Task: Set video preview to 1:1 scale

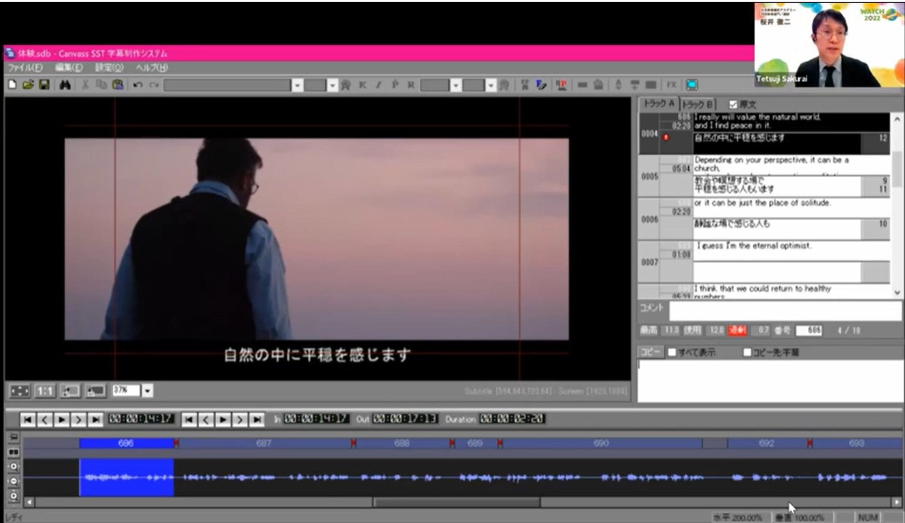Action: (45, 391)
